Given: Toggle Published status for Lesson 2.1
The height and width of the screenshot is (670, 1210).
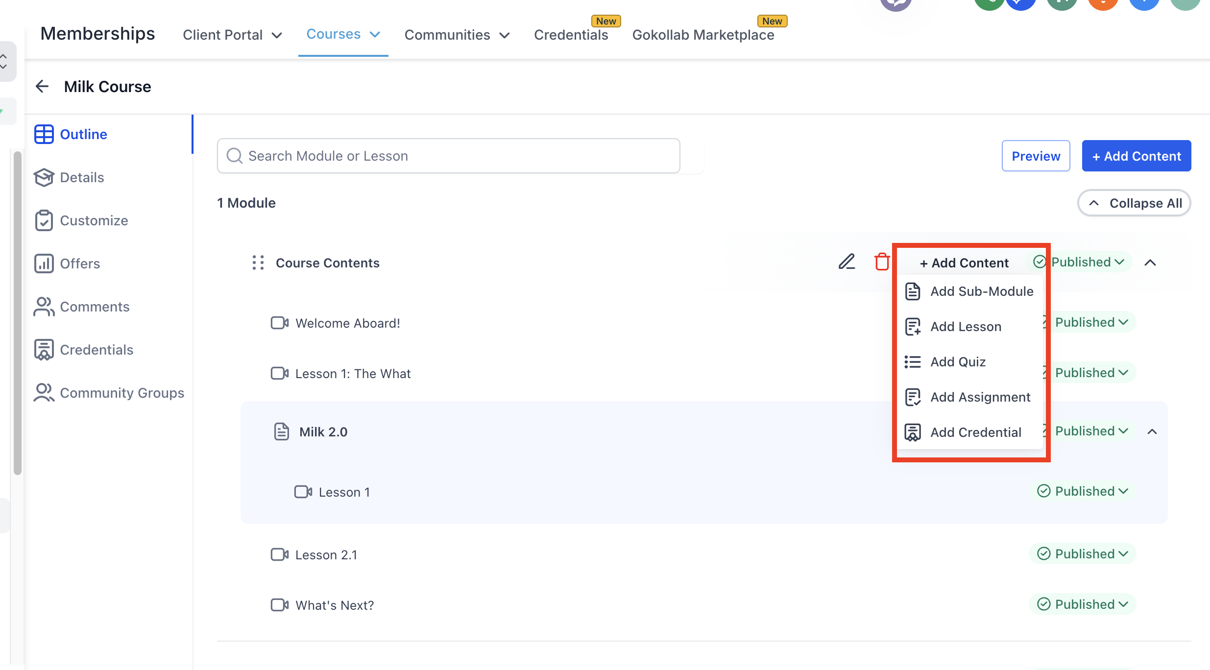Looking at the screenshot, I should click(x=1083, y=554).
